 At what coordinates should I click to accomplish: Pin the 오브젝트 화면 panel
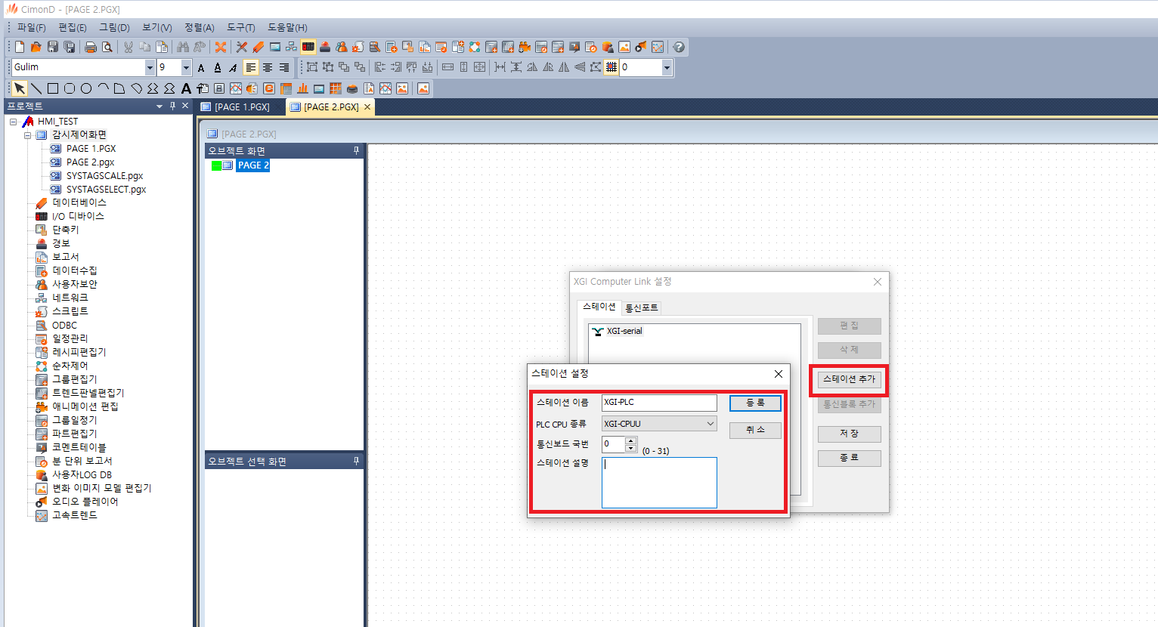point(357,150)
